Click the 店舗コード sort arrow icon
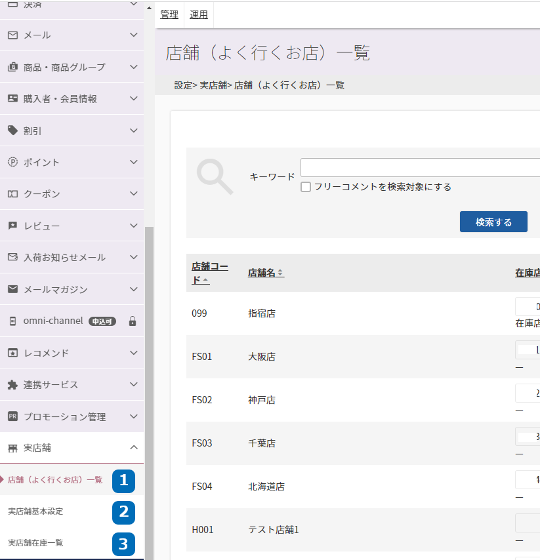This screenshot has width=540, height=560. click(205, 281)
